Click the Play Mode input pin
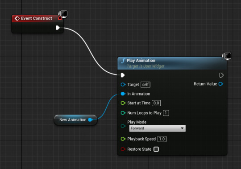The width and height of the screenshot is (241, 169). [123, 126]
